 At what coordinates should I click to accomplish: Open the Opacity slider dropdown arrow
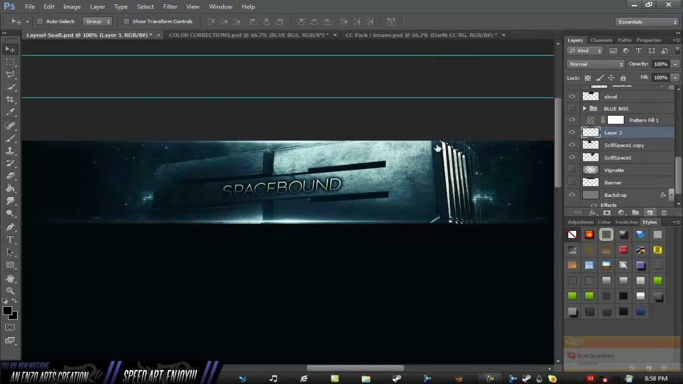pyautogui.click(x=675, y=64)
